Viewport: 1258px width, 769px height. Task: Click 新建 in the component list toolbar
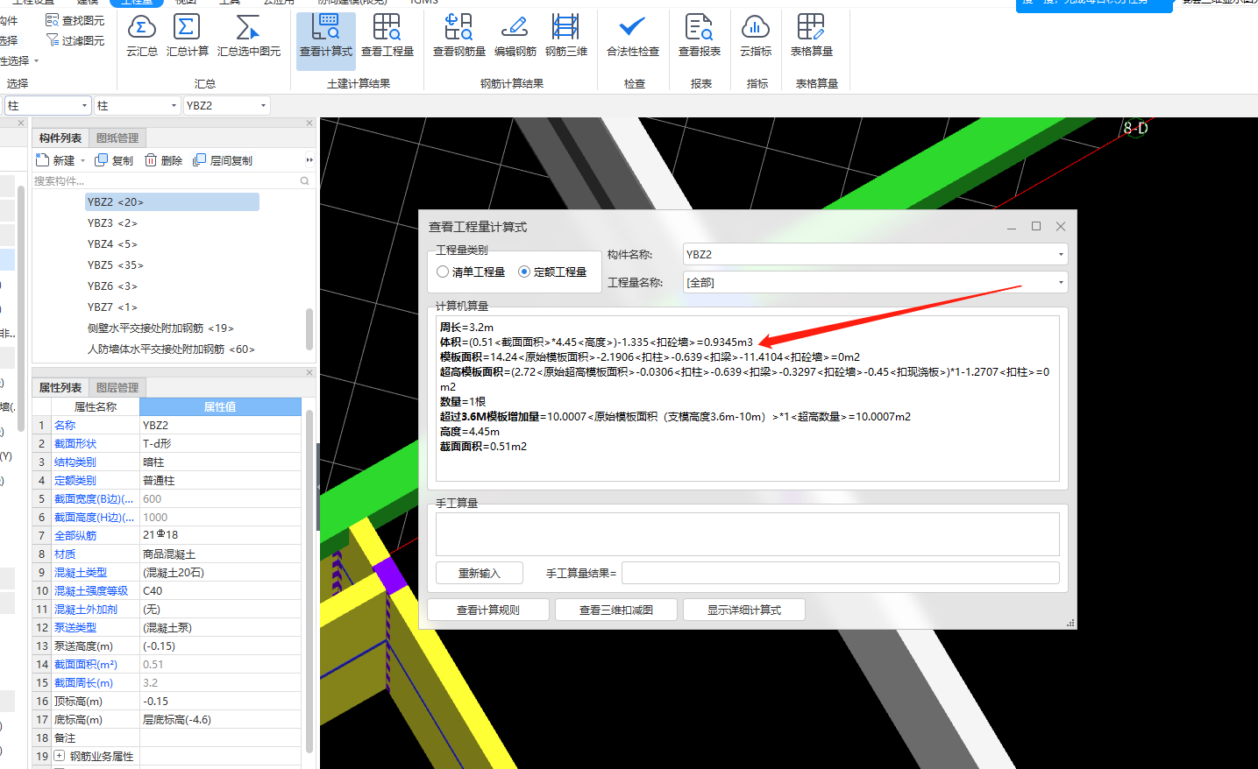point(55,160)
